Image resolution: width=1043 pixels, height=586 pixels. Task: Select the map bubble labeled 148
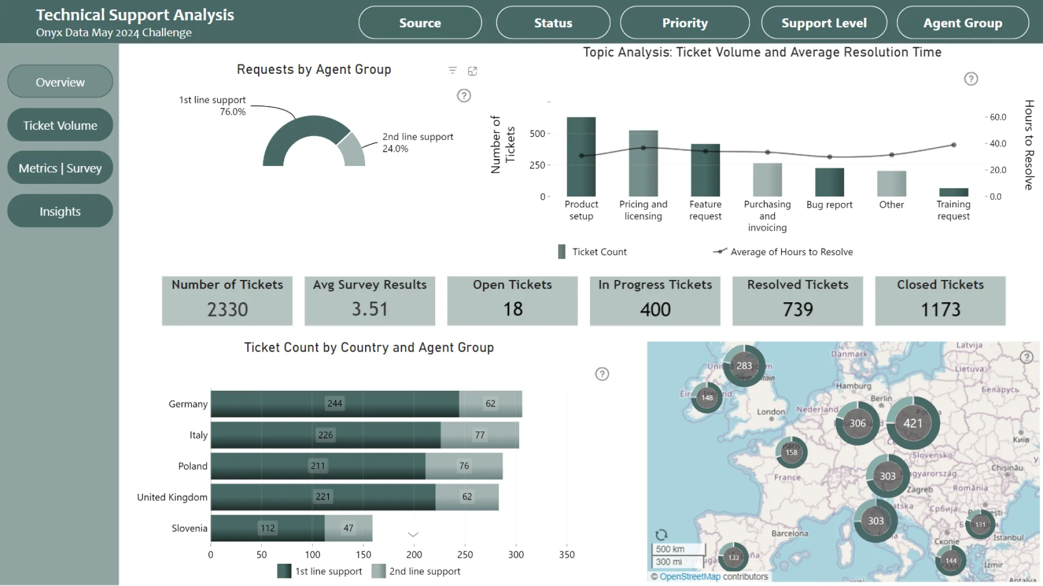pyautogui.click(x=707, y=398)
